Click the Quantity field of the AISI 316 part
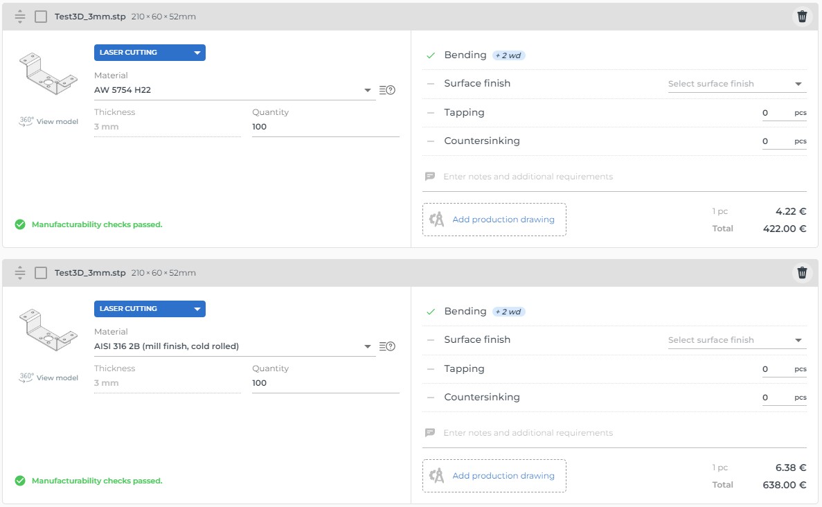Image resolution: width=822 pixels, height=507 pixels. click(325, 383)
